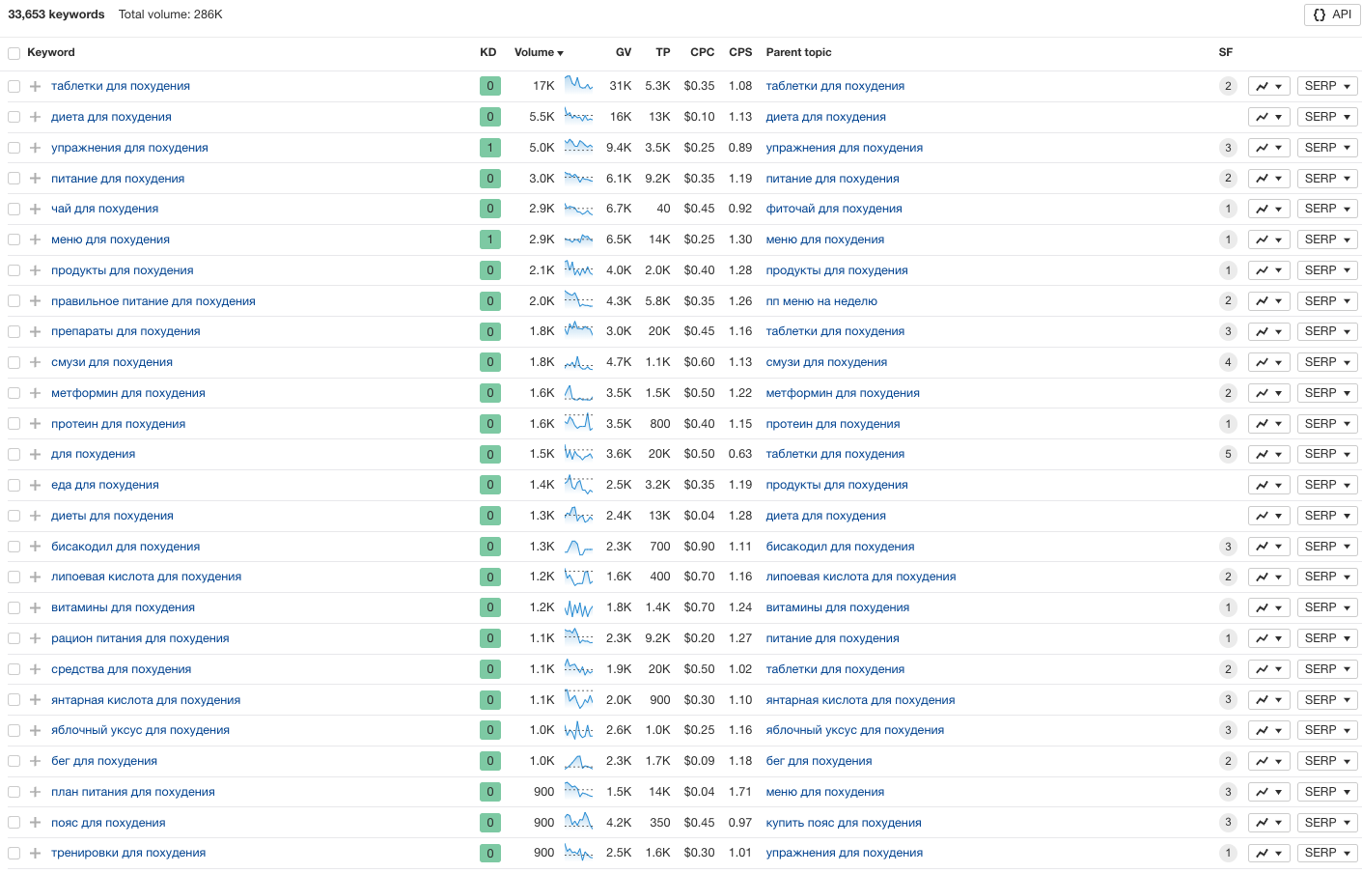Select all keywords with header checkbox
1362x873 pixels.
click(x=14, y=53)
